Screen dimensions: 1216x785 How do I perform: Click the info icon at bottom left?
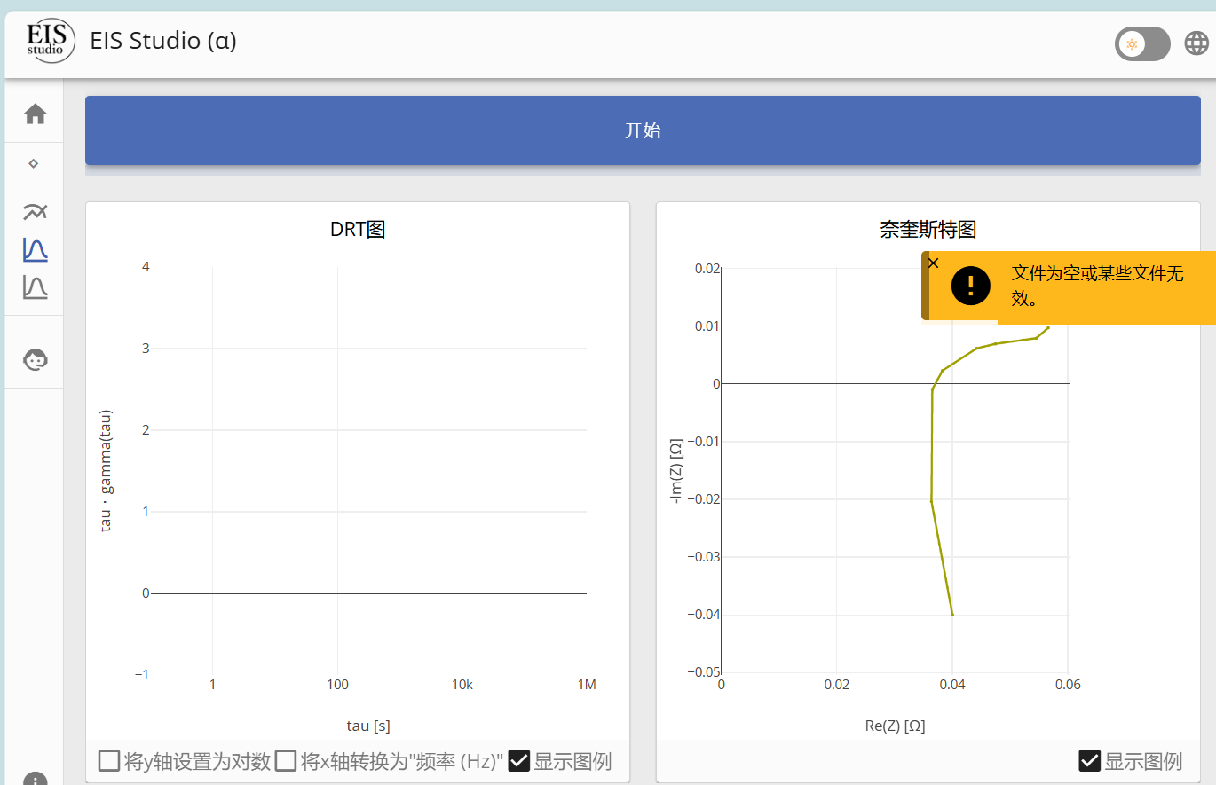[34, 778]
